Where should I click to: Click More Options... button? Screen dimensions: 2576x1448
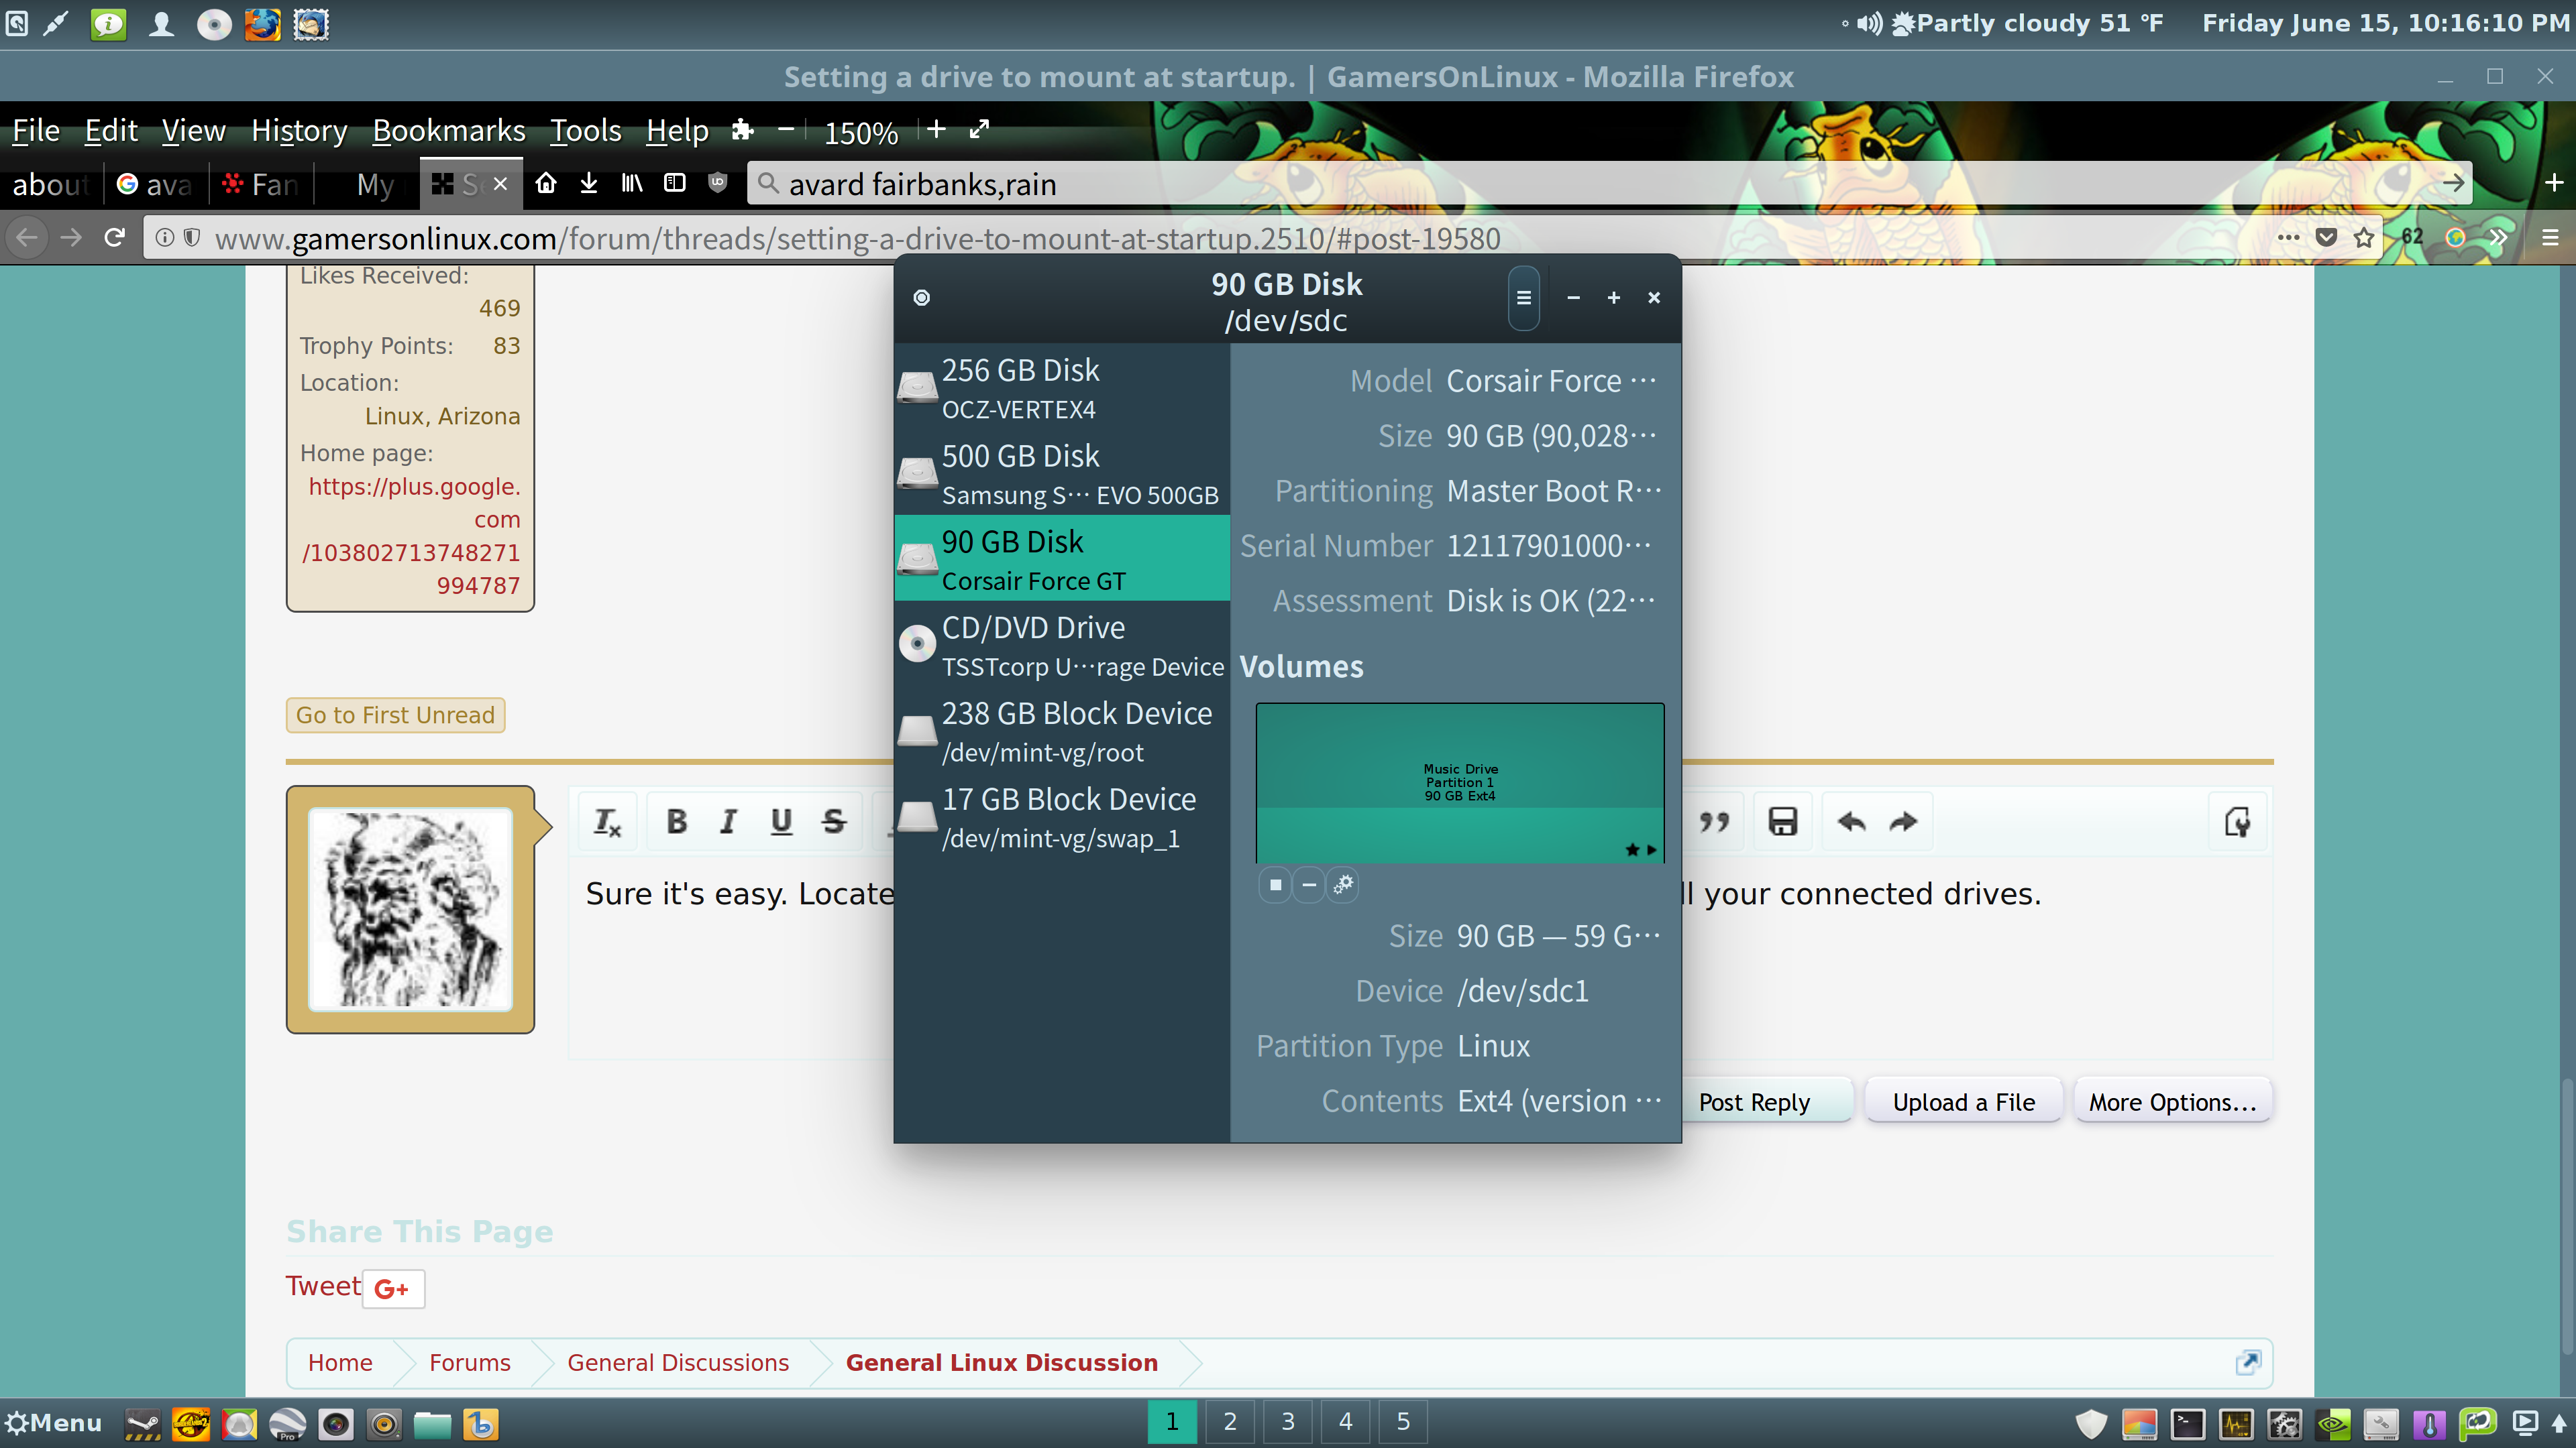pyautogui.click(x=2173, y=1101)
